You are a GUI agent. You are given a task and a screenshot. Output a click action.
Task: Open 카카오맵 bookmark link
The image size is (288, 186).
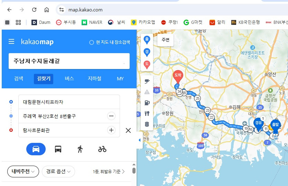[143, 22]
